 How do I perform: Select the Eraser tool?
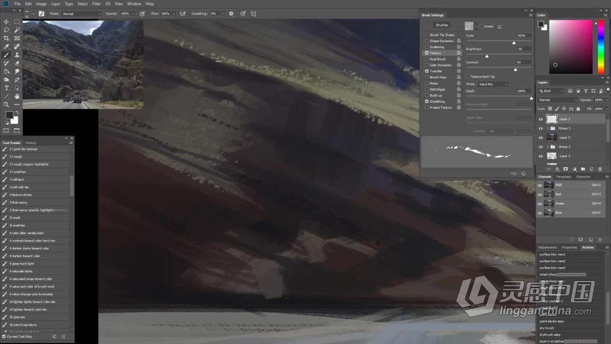pos(17,63)
